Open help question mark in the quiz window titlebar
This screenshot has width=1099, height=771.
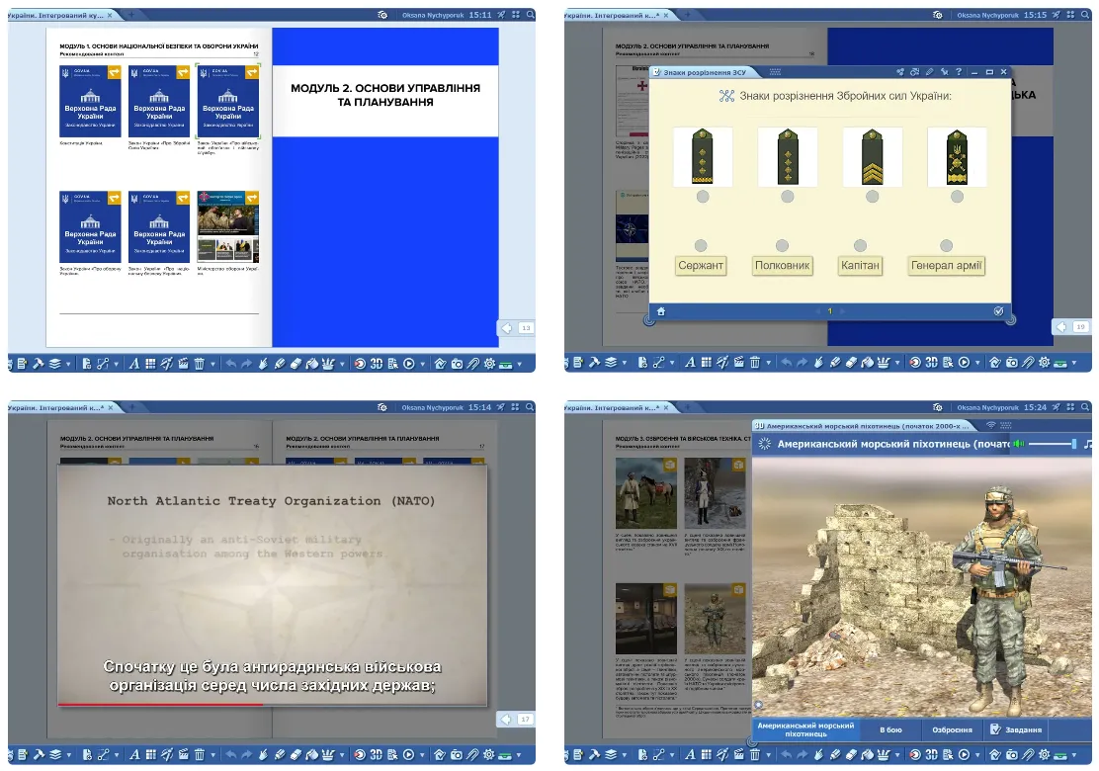958,72
